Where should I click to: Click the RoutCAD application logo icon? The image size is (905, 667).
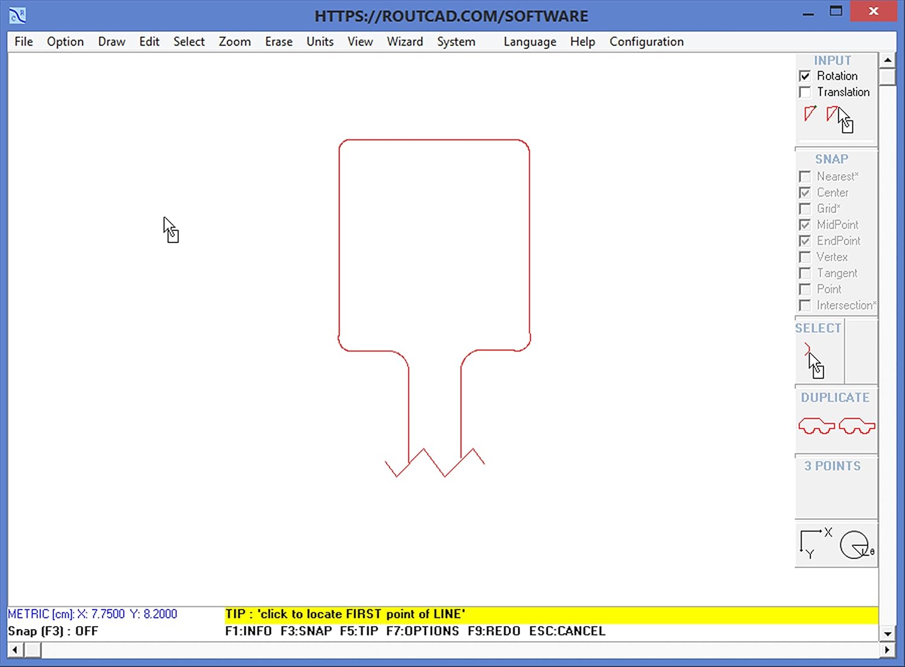pos(16,14)
